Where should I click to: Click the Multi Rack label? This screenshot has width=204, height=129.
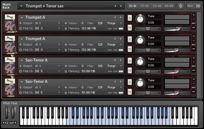tap(6, 6)
